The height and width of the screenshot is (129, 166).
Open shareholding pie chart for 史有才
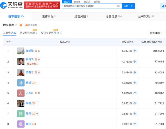point(135,72)
